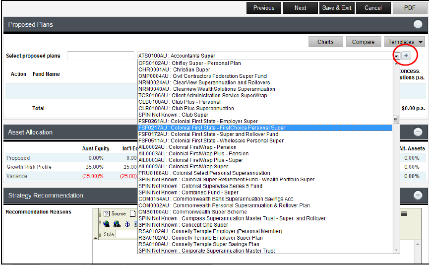Click the Insert Link globe icon
430x265 pixels.
click(107, 224)
